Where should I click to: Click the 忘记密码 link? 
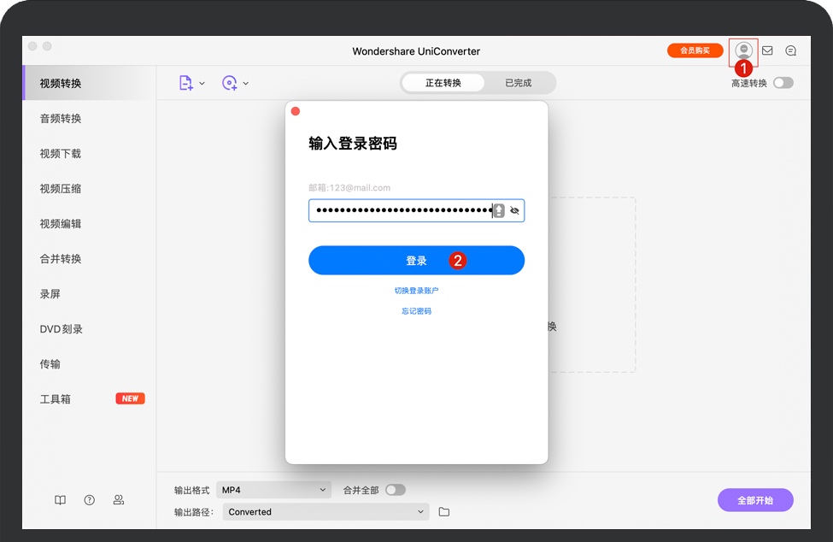[417, 311]
